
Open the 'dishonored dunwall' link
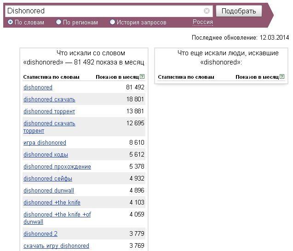coord(49,190)
